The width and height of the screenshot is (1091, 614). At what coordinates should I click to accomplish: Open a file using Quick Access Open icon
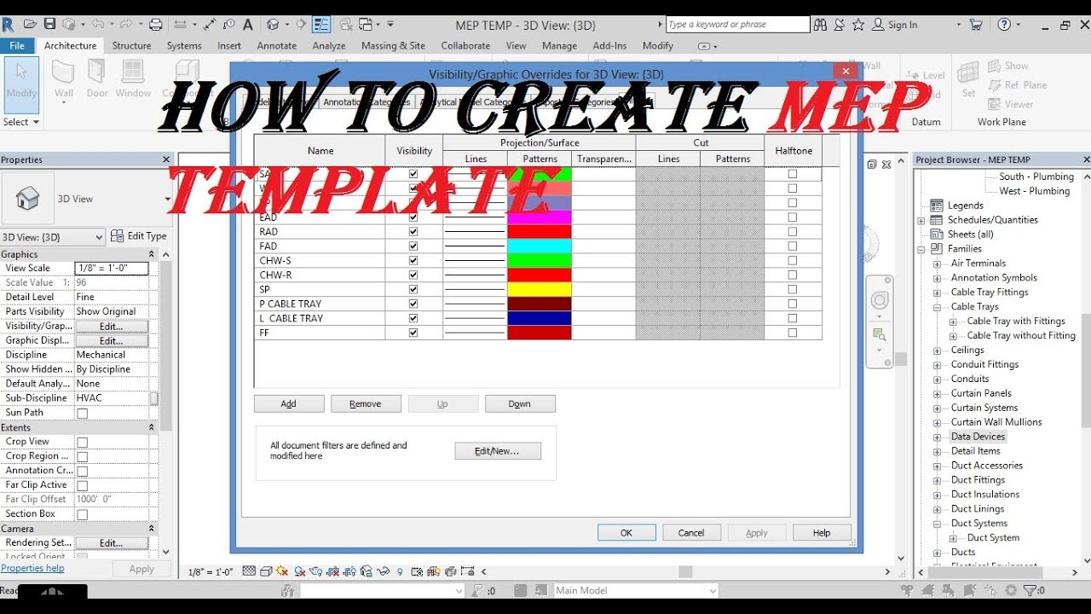point(32,24)
